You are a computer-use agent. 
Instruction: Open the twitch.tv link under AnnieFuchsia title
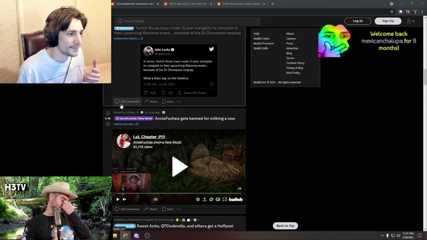tap(126, 124)
